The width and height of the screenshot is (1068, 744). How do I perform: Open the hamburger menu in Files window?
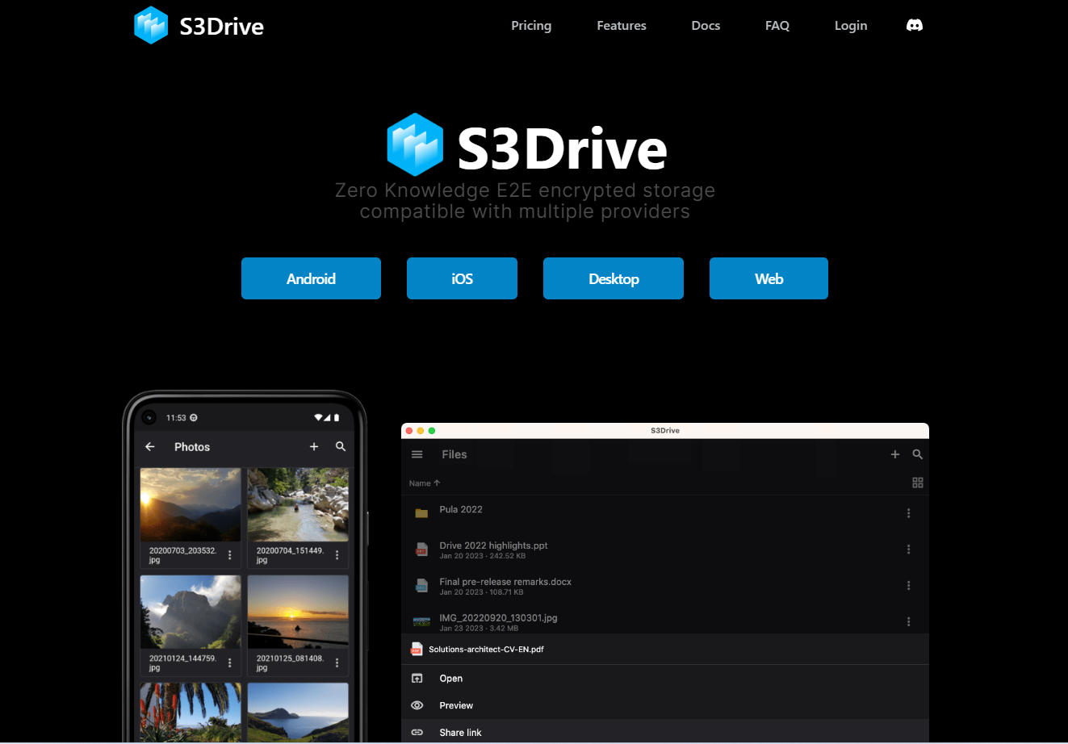[x=417, y=454]
